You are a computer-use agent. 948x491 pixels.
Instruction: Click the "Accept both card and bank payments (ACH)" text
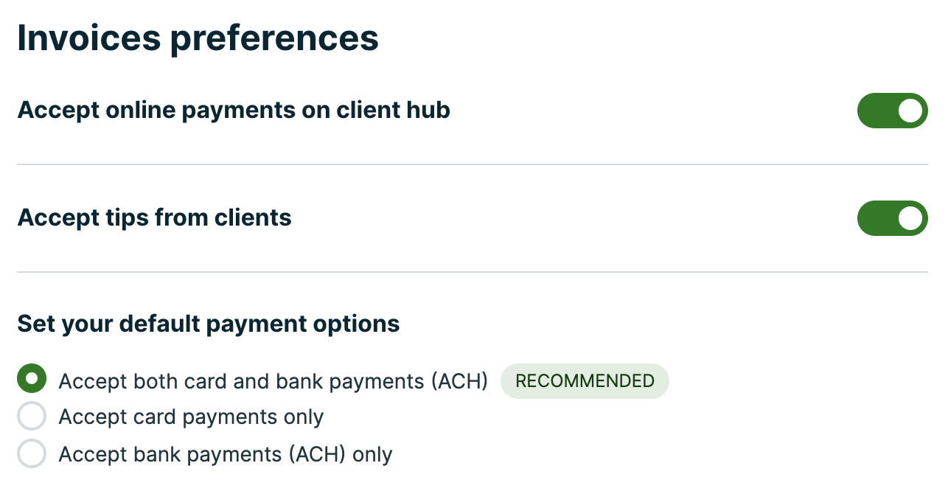click(273, 381)
